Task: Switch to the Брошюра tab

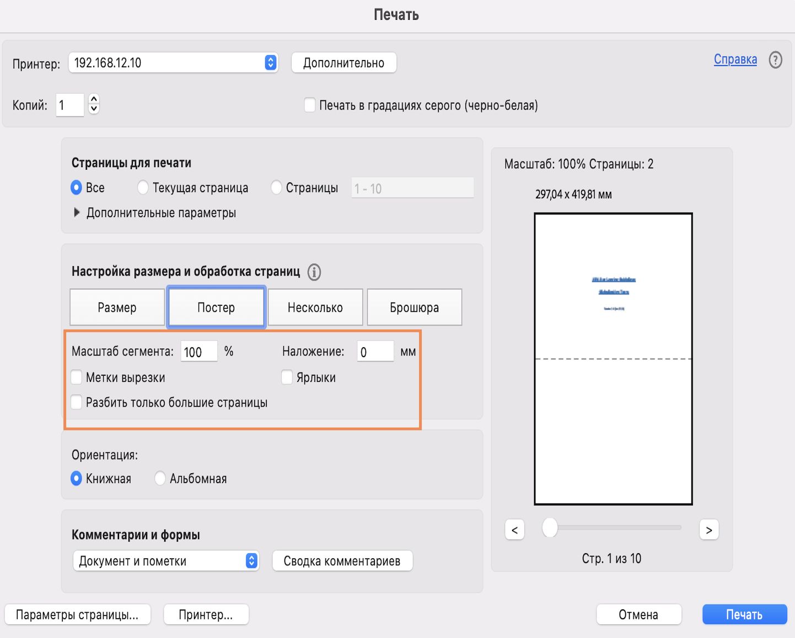Action: (x=415, y=307)
